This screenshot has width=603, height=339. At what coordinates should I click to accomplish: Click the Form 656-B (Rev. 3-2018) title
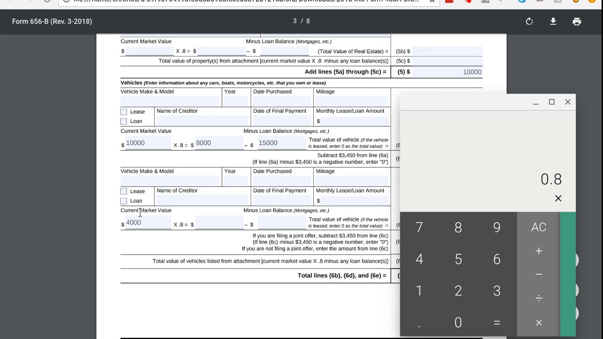click(x=52, y=21)
